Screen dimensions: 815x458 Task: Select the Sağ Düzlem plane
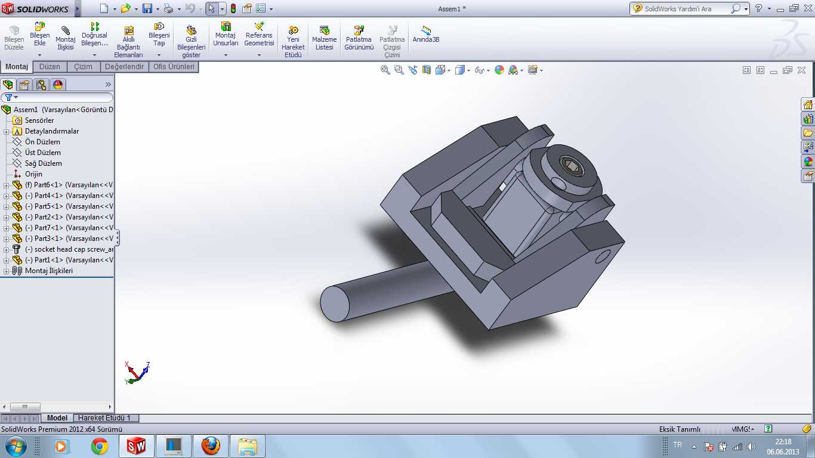point(44,163)
